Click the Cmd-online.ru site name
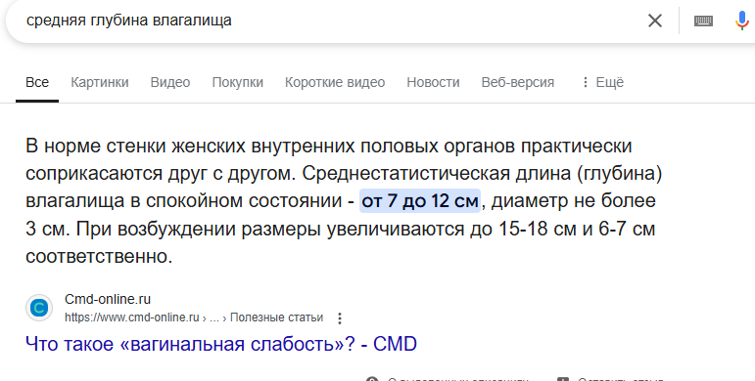The image size is (755, 381). tap(108, 299)
